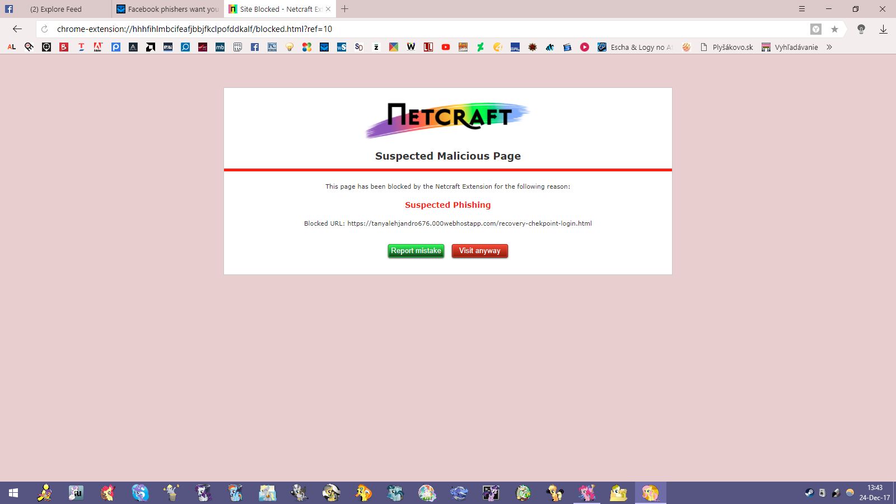The image size is (896, 504).
Task: Open the Vyhľadávanie bookmark
Action: [790, 47]
